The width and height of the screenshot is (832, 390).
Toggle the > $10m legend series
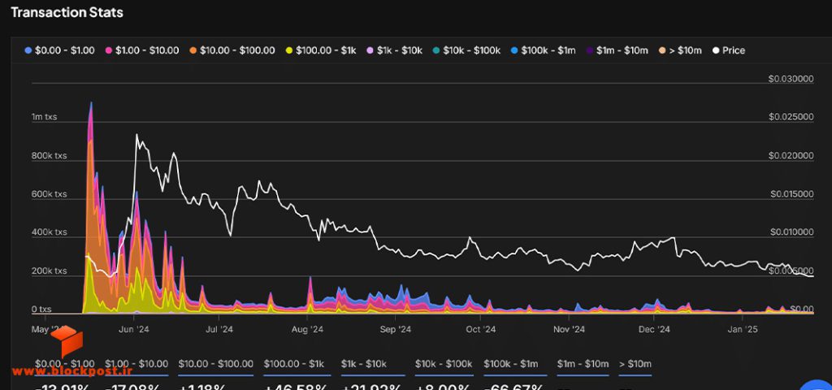[680, 50]
